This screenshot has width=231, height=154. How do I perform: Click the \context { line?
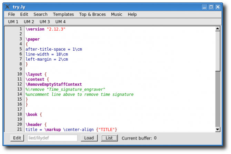37,79
